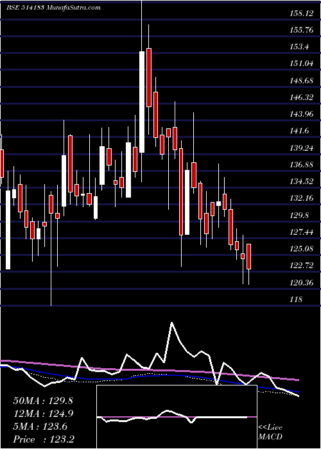Click the 151.04 price level label
This screenshot has height=449, width=321.
pyautogui.click(x=302, y=64)
